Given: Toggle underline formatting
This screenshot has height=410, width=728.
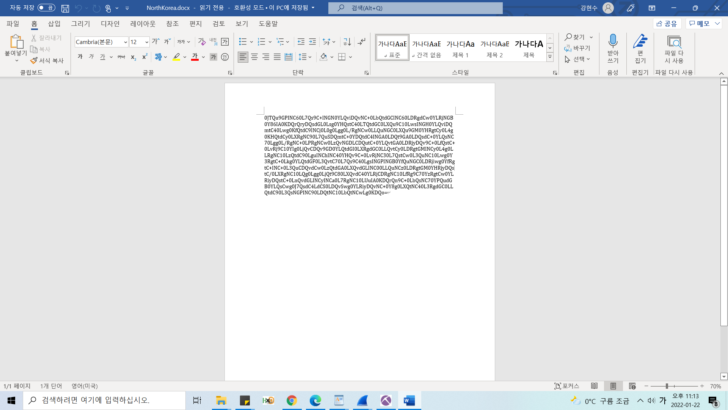Looking at the screenshot, I should tap(103, 57).
